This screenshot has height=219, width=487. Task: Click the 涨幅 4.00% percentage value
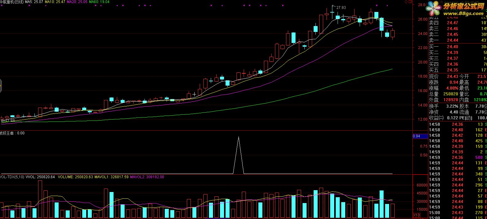click(x=452, y=88)
